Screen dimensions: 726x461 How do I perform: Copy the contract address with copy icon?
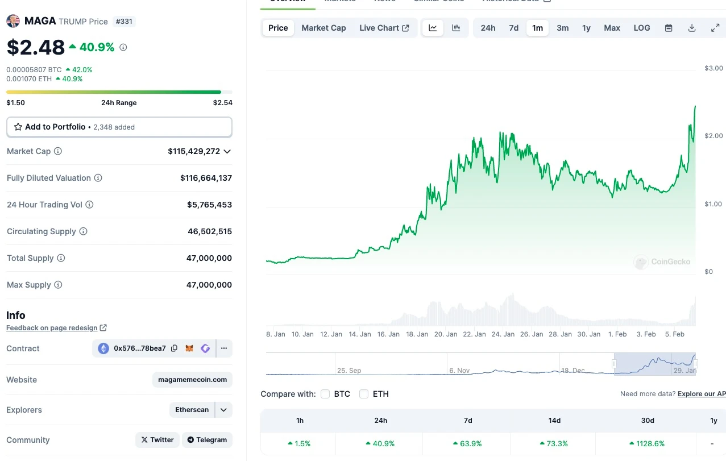(175, 348)
